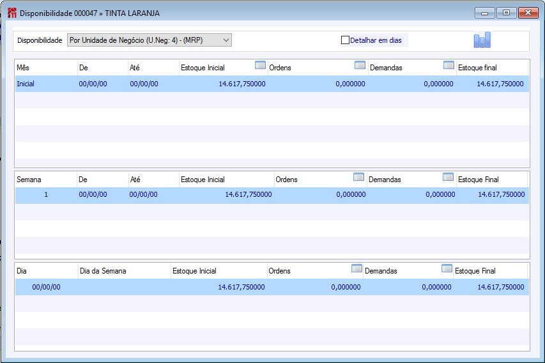
Task: Select week 1 row in Semana table
Action: pos(272,195)
